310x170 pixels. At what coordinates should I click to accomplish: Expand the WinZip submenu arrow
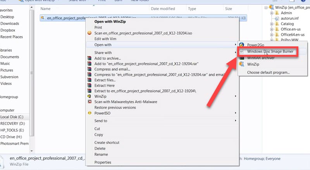tap(235, 96)
